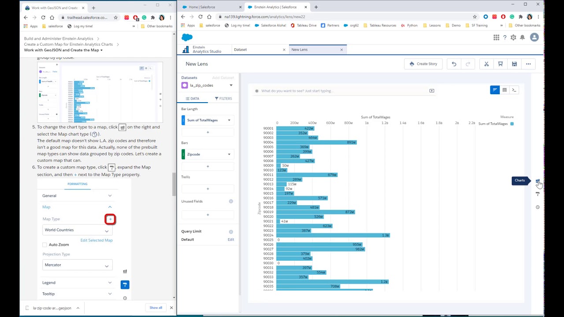The height and width of the screenshot is (317, 564).
Task: Click the Edit Selected Map link
Action: 96,240
